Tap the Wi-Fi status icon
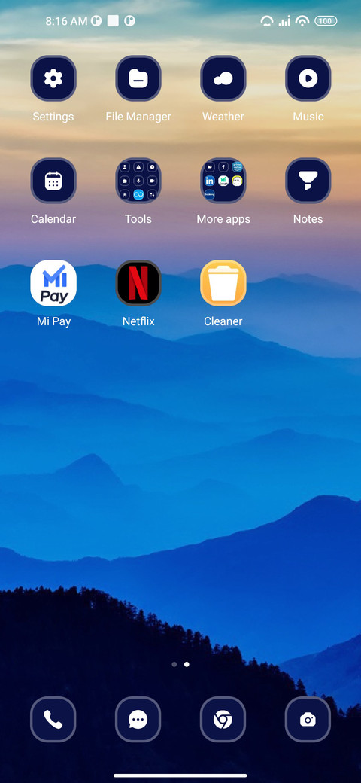The image size is (361, 783). pyautogui.click(x=302, y=21)
